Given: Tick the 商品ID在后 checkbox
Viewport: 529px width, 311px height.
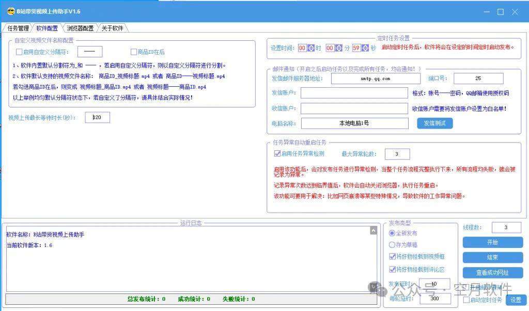Looking at the screenshot, I should click(x=134, y=52).
